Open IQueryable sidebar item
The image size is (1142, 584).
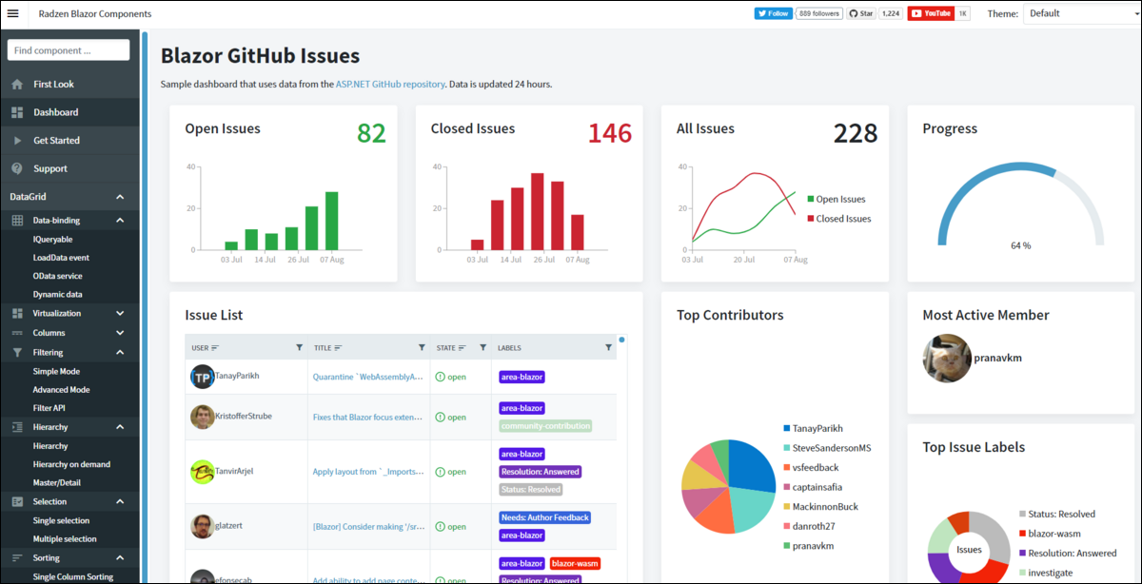click(52, 240)
